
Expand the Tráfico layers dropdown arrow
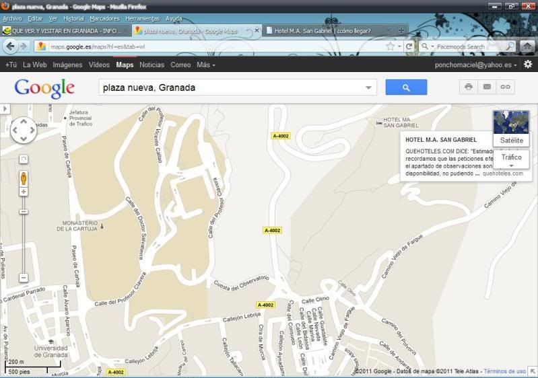click(512, 165)
